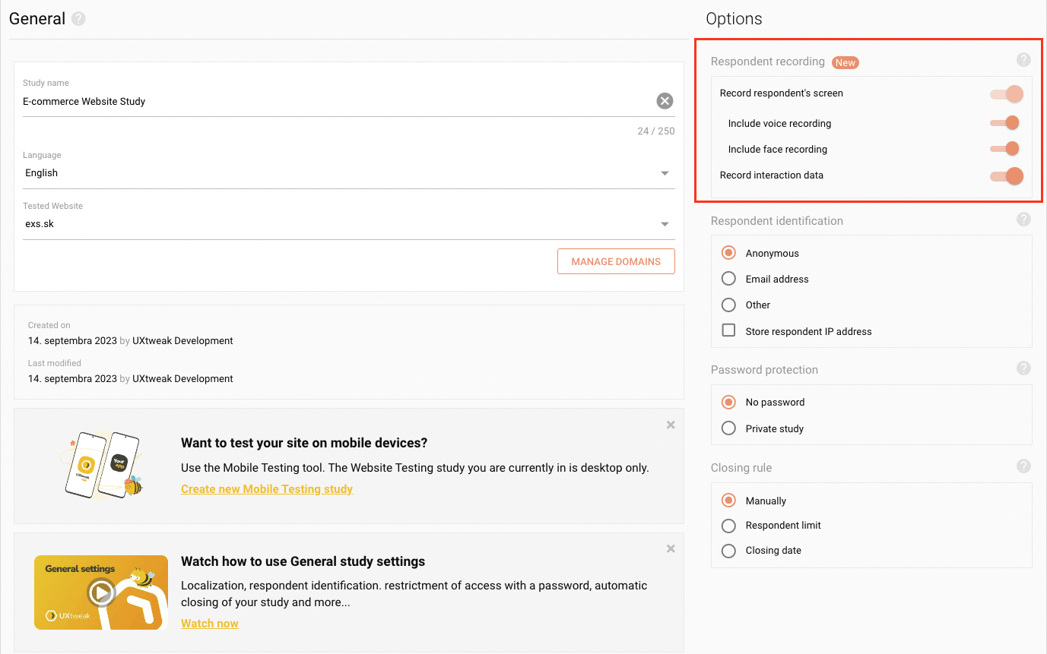Expand the Language dropdown

click(x=665, y=173)
